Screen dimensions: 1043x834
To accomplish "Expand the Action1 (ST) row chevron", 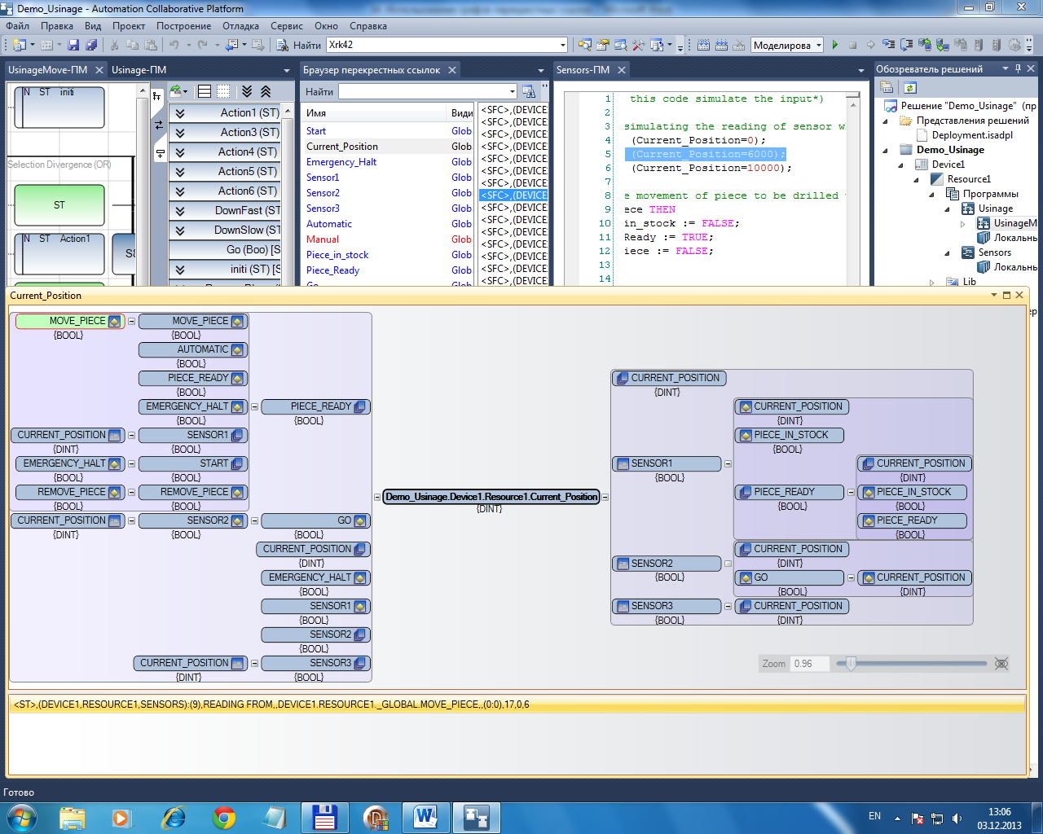I will click(179, 113).
